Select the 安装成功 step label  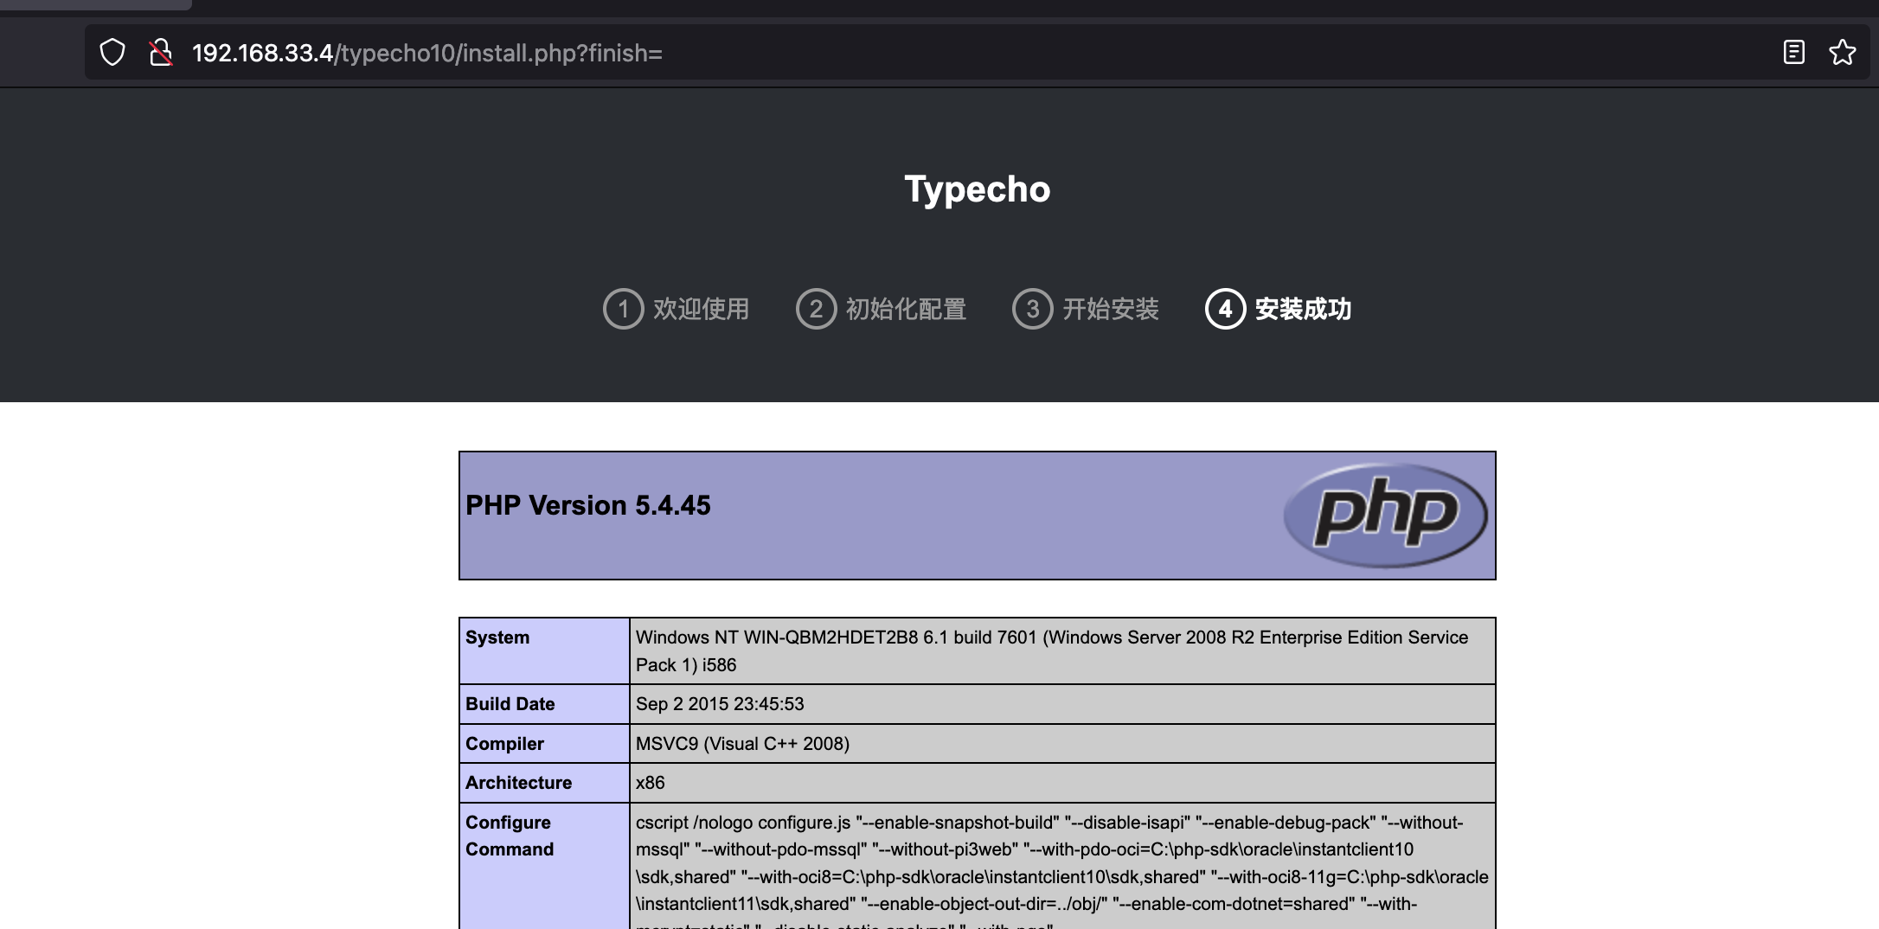[x=1303, y=309]
